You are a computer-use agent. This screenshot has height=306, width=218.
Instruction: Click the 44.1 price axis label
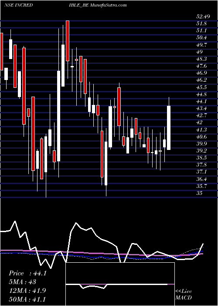click(x=201, y=101)
